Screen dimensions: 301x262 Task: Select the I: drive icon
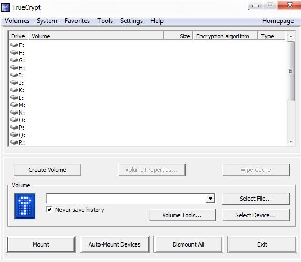pos(14,75)
